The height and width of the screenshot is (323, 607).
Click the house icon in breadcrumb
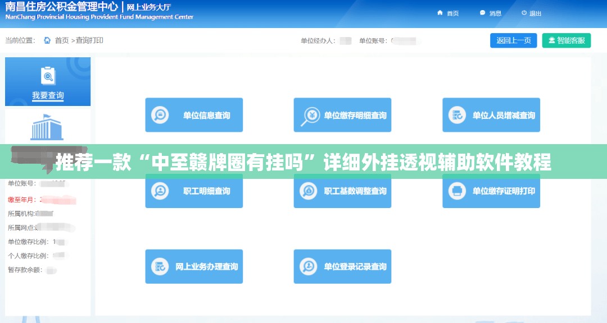pyautogui.click(x=47, y=40)
